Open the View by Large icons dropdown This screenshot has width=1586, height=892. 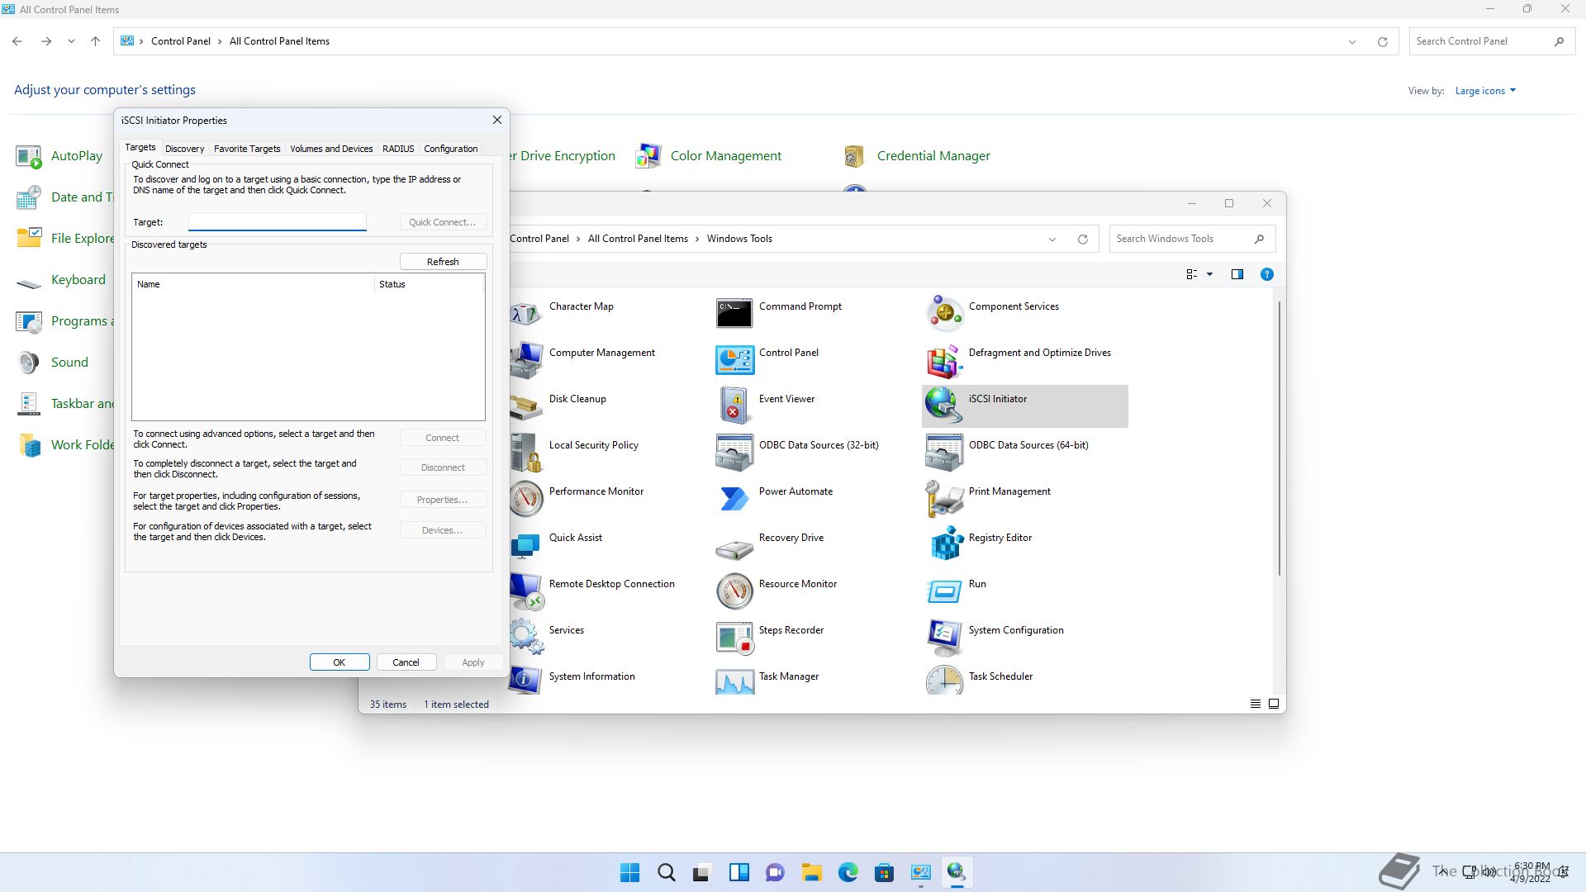click(1485, 91)
